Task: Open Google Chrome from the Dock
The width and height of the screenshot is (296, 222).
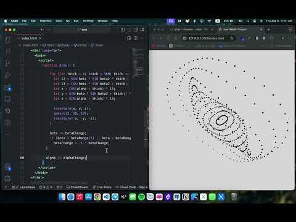Action: tap(97, 197)
